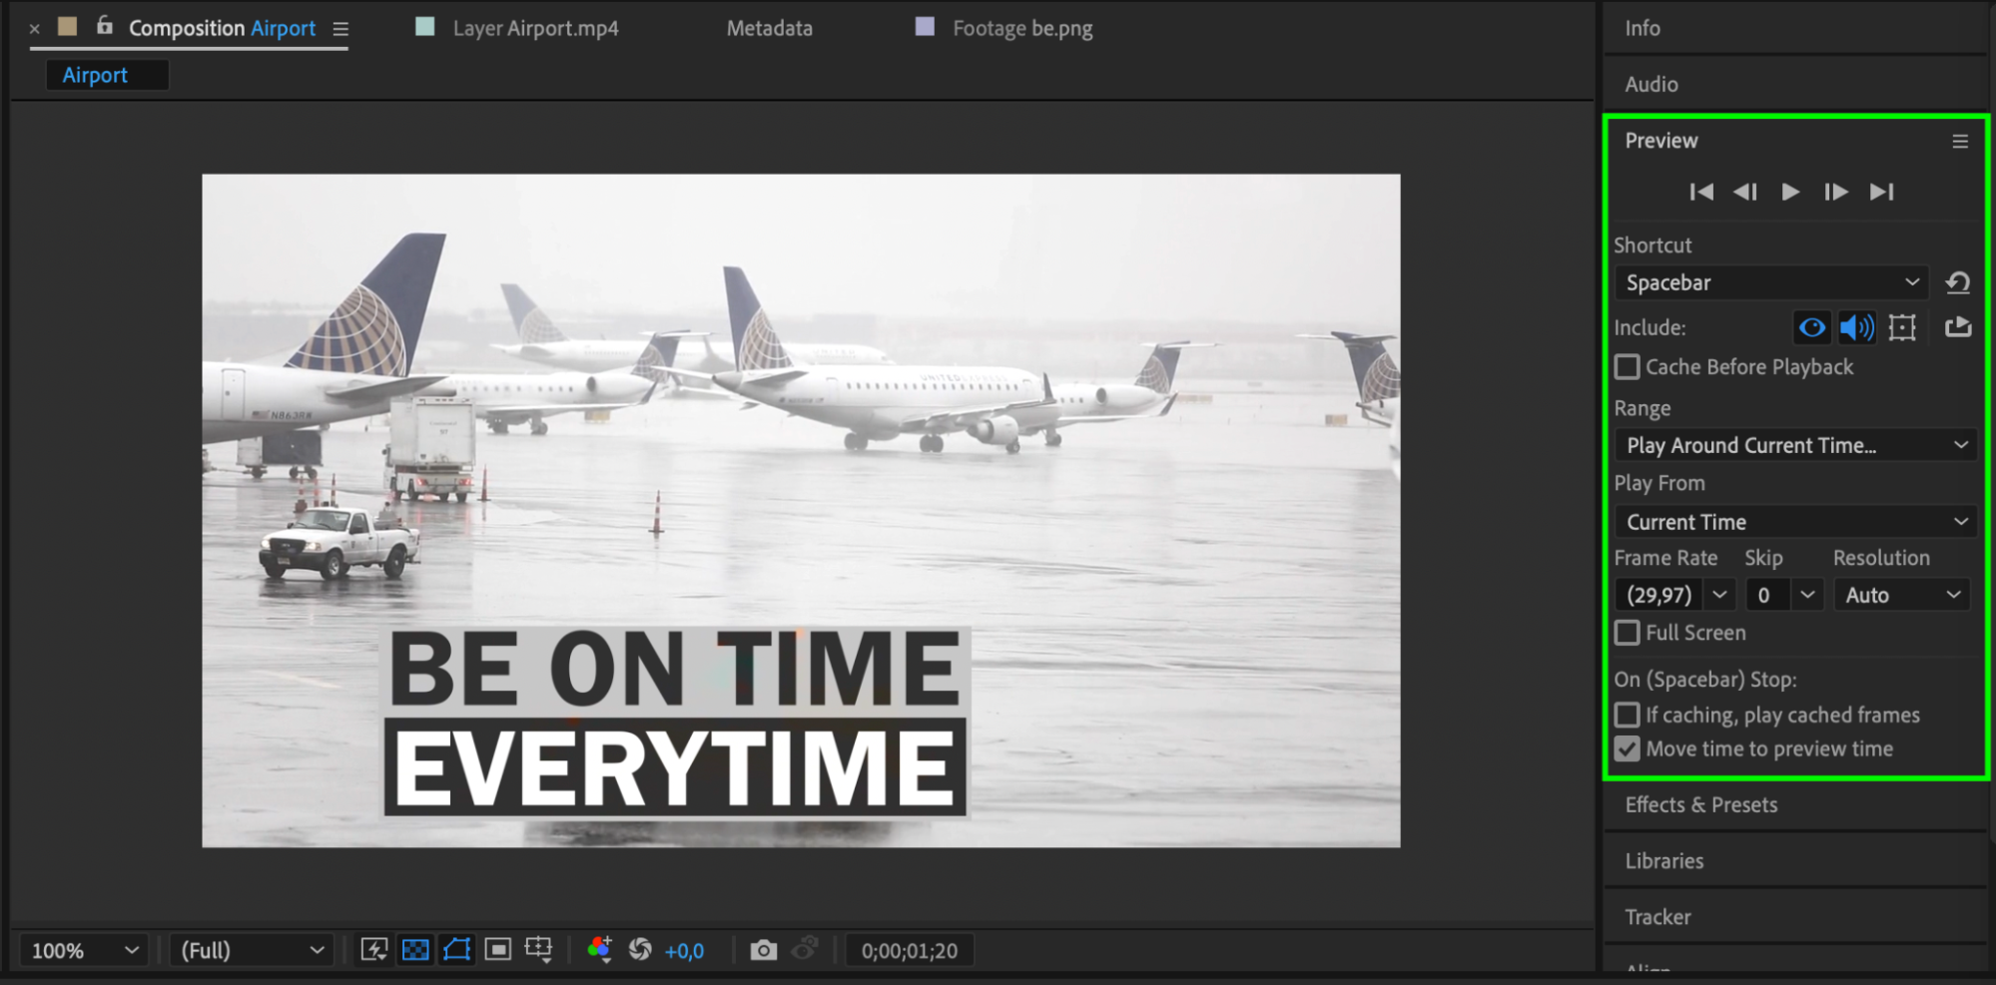The height and width of the screenshot is (985, 1996).
Task: Toggle the transparency grid icon
Action: pos(415,950)
